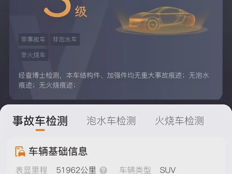Tap the 车辆基础信息 section heading
Screen dimensions: 232x174
pos(58,151)
